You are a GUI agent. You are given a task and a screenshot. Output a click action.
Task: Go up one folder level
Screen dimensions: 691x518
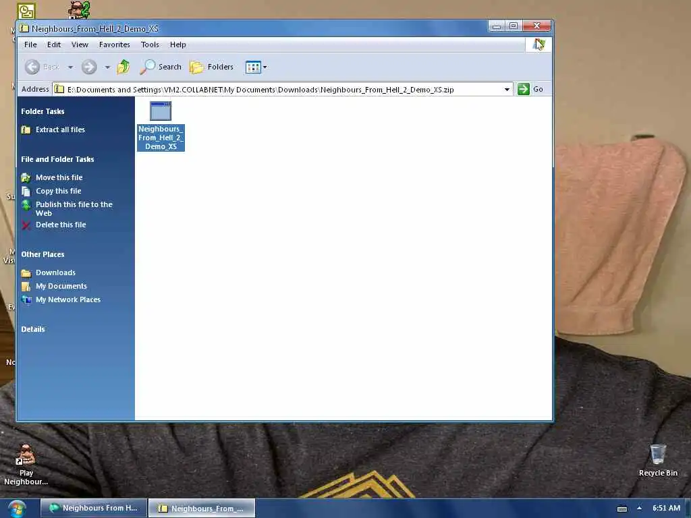[x=123, y=67]
